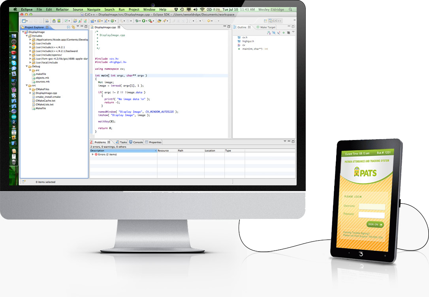Toggle Link with Editor in Project Explorer
The width and height of the screenshot is (429, 297).
pyautogui.click(x=73, y=27)
